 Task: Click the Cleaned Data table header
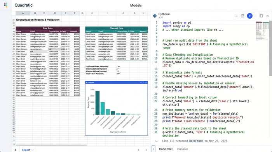117,28
